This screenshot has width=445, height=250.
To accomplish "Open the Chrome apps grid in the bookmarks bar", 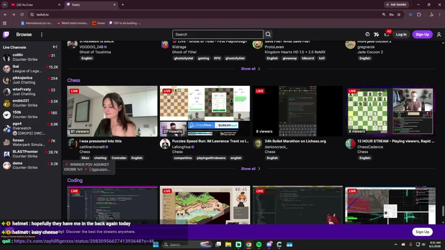I will pyautogui.click(x=5, y=23).
